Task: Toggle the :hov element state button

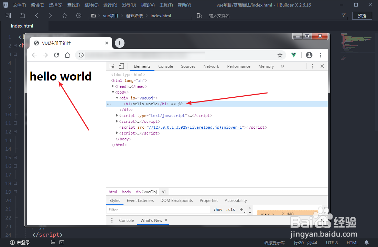Action: tap(218, 210)
